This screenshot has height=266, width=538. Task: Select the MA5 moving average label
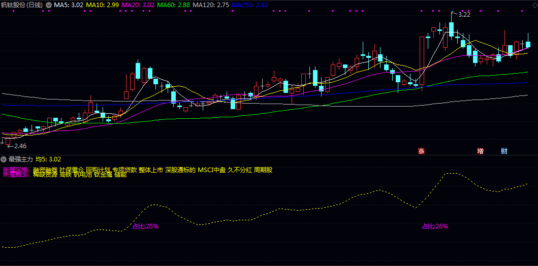click(x=69, y=5)
